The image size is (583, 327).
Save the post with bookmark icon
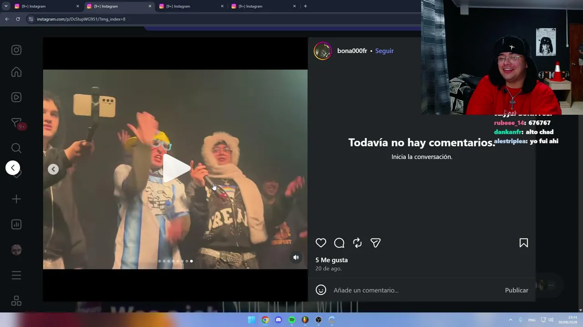[524, 243]
